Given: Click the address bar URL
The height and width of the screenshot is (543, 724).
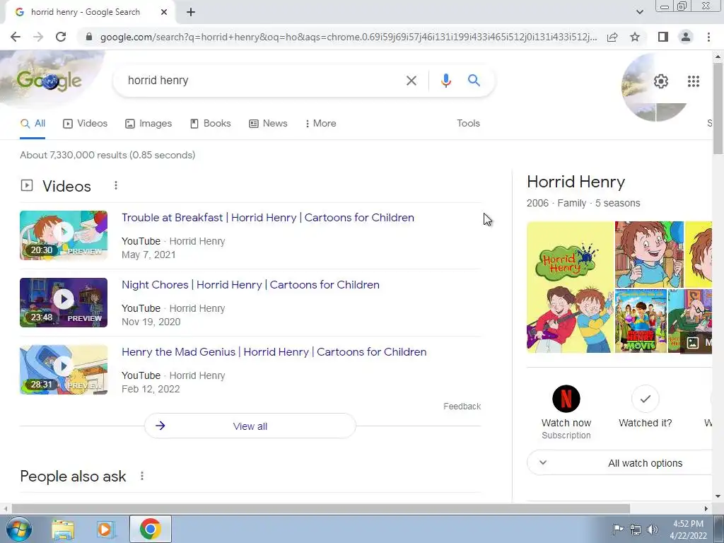Looking at the screenshot, I should 348,37.
